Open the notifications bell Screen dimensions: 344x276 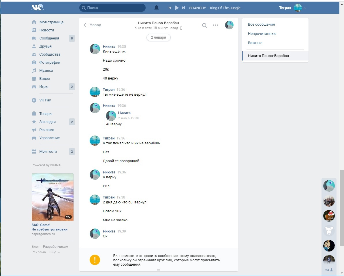point(157,8)
